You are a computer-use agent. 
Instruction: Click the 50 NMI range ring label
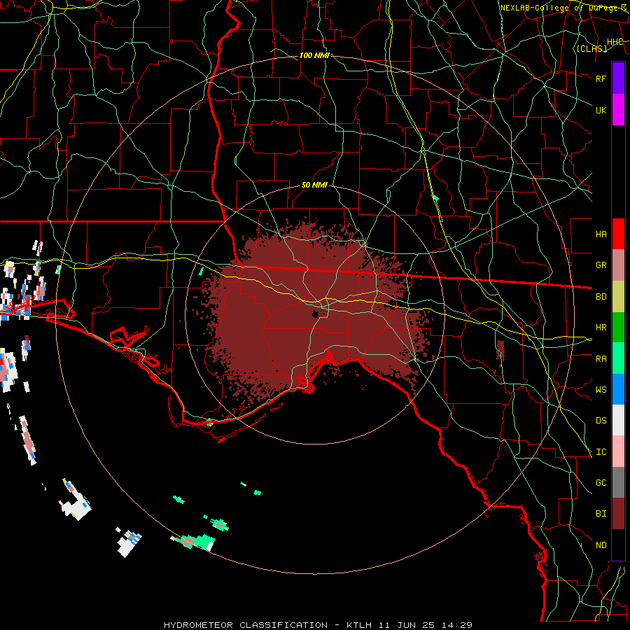tap(314, 185)
